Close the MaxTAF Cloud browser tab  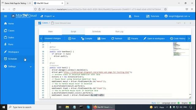[62, 3]
